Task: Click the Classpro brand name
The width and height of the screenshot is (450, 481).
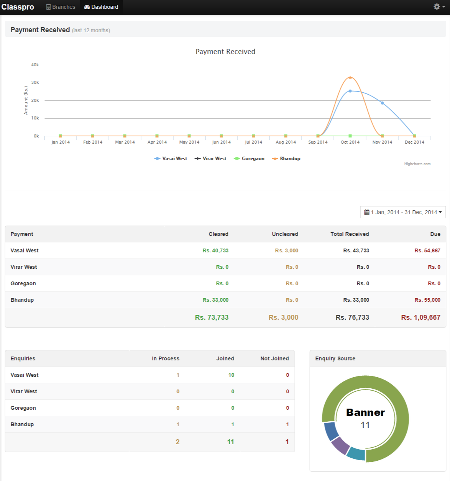Action: point(18,7)
